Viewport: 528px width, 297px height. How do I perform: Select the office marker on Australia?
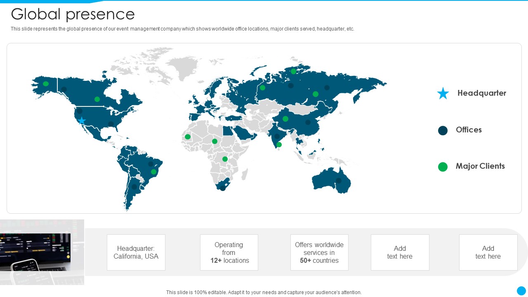pyautogui.click(x=339, y=181)
